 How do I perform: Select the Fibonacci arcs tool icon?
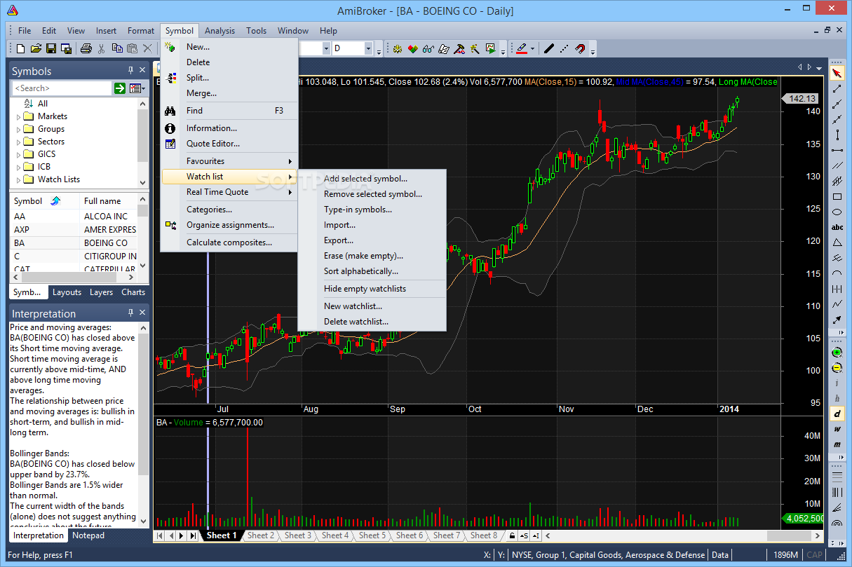pyautogui.click(x=837, y=524)
